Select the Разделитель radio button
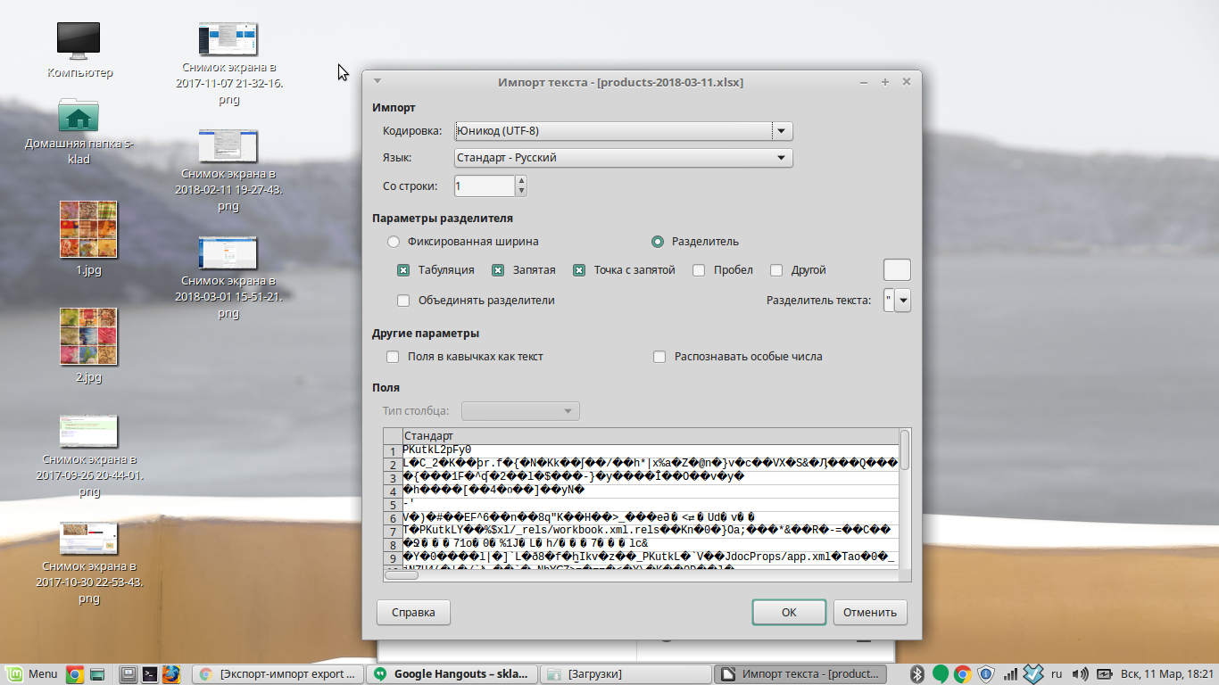 [x=658, y=242]
